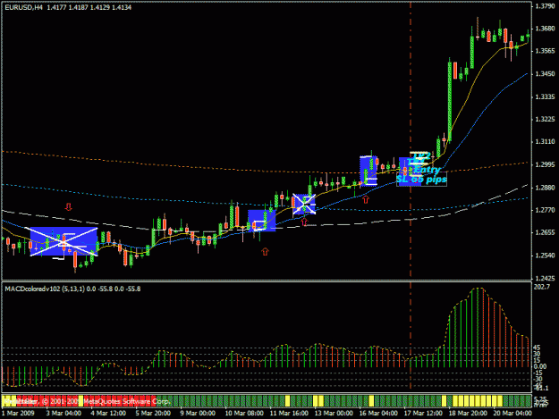The width and height of the screenshot is (559, 419).
Task: Click the 1.2995 price level
Action: point(545,164)
